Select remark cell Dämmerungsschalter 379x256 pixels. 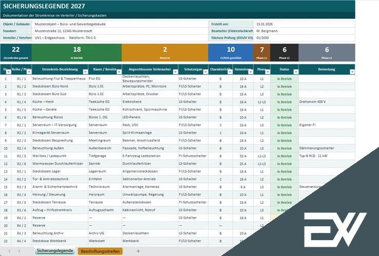pyautogui.click(x=327, y=148)
